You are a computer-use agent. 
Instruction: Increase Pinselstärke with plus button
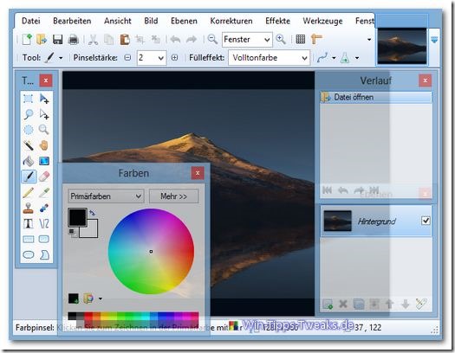(x=174, y=58)
